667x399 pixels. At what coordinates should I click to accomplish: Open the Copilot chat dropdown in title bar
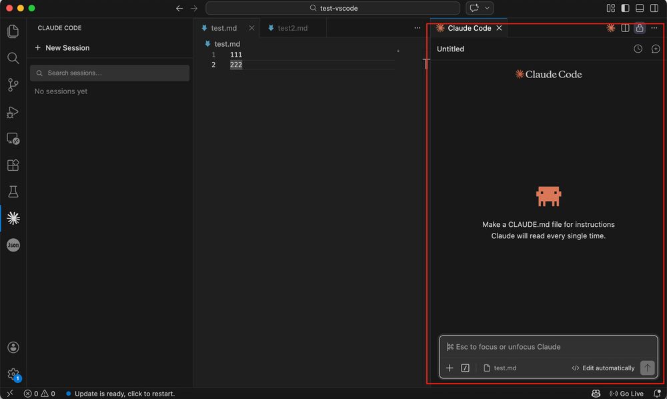coord(480,8)
